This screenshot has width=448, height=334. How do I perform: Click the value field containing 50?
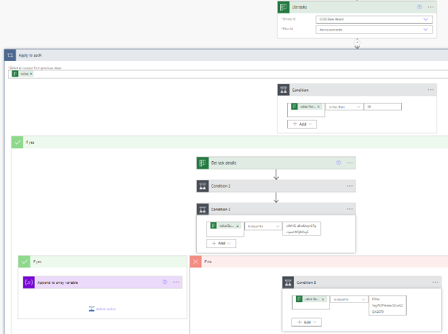(383, 107)
